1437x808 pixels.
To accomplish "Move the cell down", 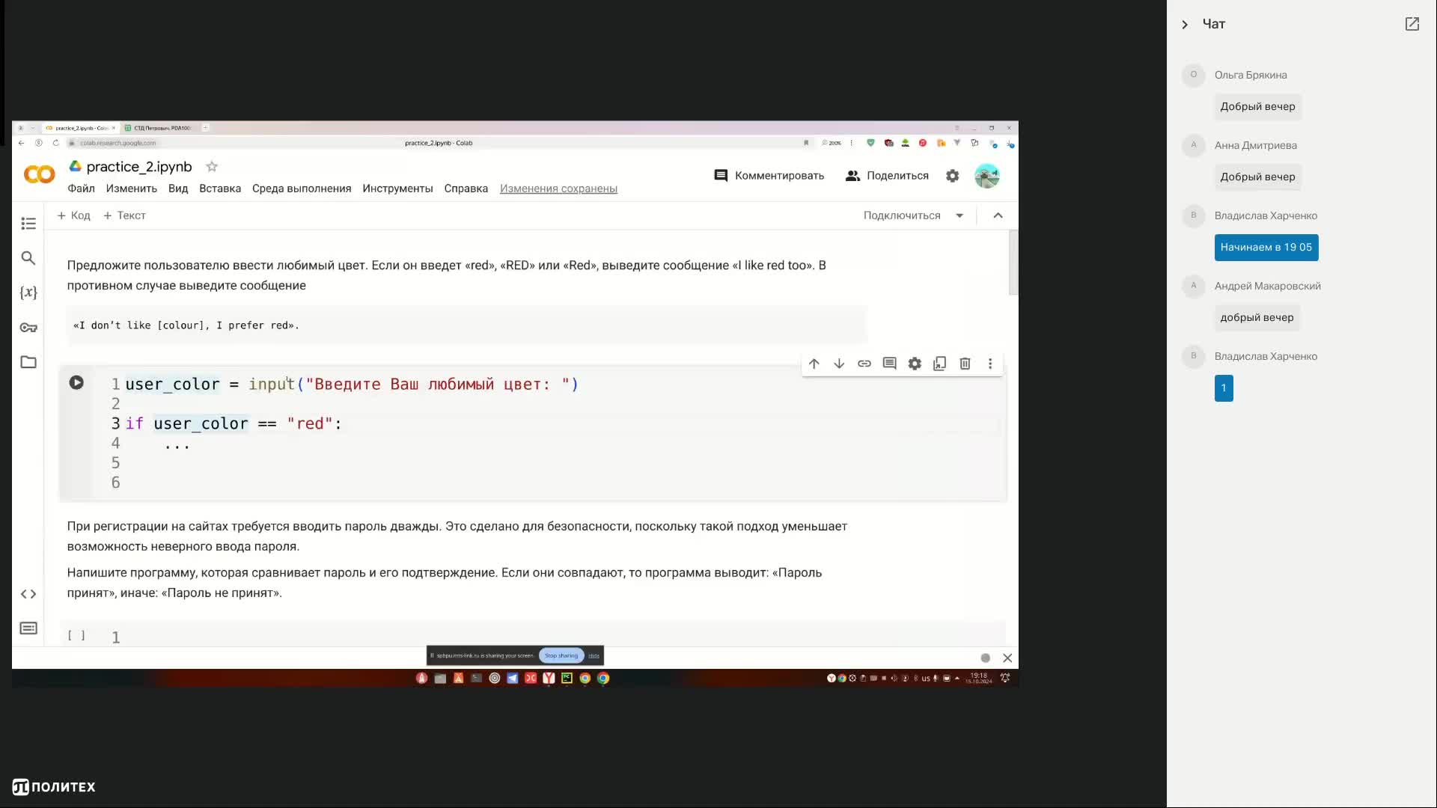I will (839, 364).
